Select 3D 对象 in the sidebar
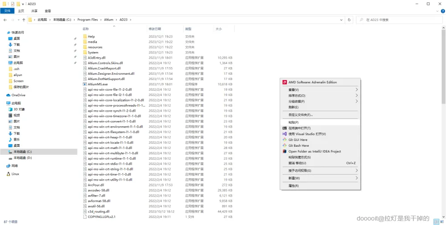This screenshot has width=446, height=225. [x=17, y=109]
